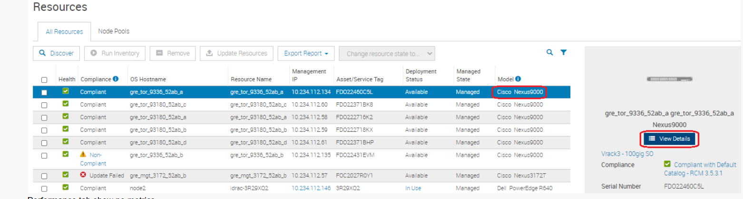Expand the Change resource state dropdown
The image size is (743, 199).
[387, 54]
